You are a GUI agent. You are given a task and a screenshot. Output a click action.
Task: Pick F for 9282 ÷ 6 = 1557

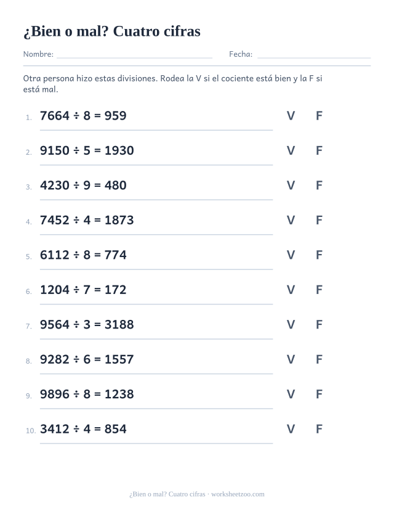coord(319,359)
